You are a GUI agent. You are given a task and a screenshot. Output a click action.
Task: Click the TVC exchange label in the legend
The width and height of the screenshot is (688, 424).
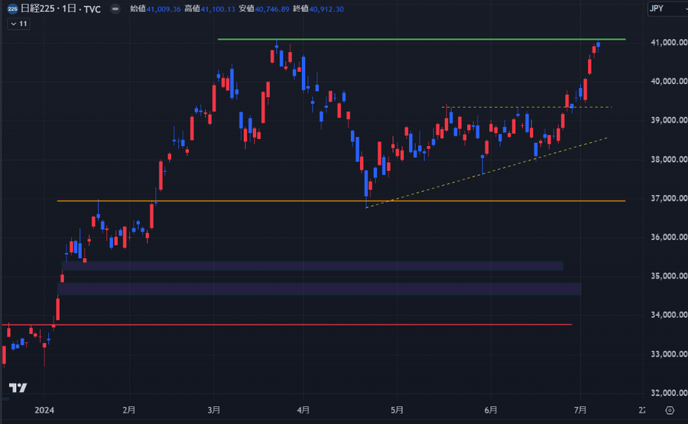[92, 10]
